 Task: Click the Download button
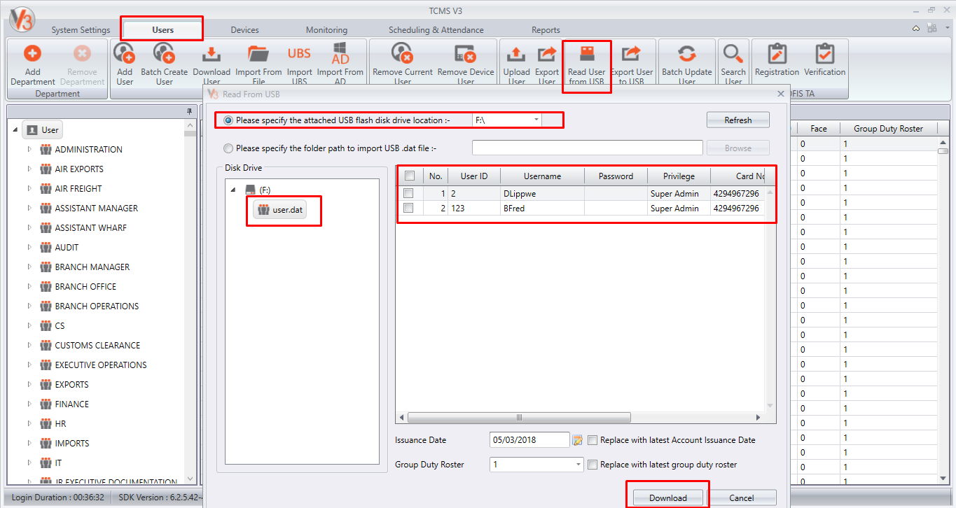point(668,498)
